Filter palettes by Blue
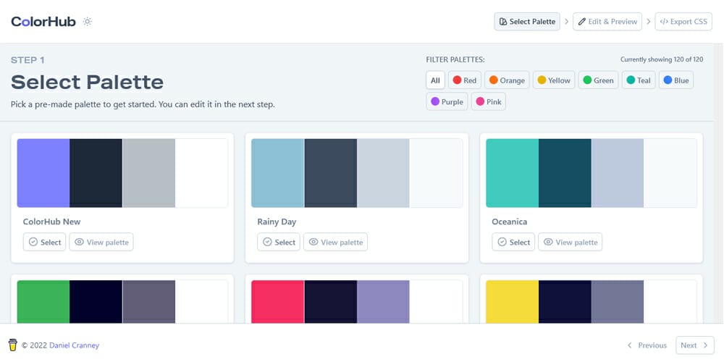This screenshot has height=362, width=724. coord(675,80)
